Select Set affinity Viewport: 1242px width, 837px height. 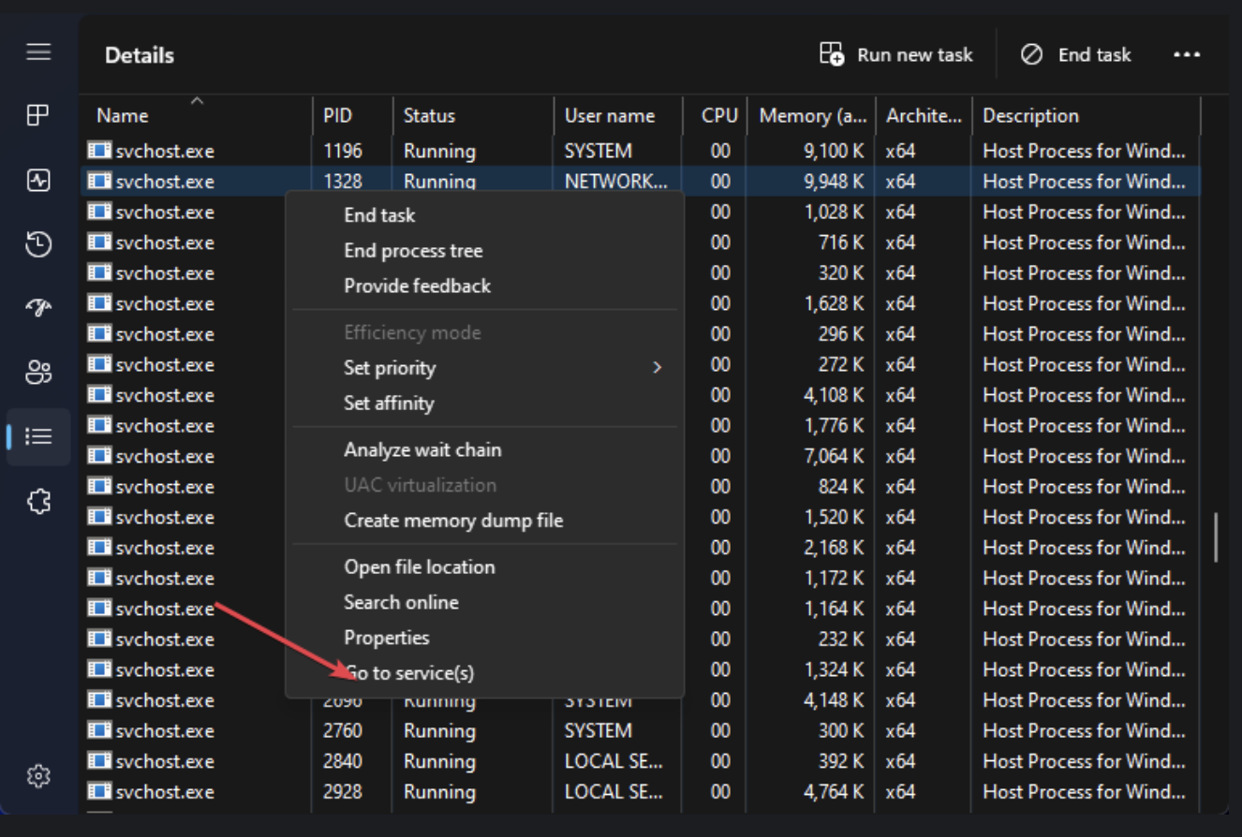tap(389, 404)
